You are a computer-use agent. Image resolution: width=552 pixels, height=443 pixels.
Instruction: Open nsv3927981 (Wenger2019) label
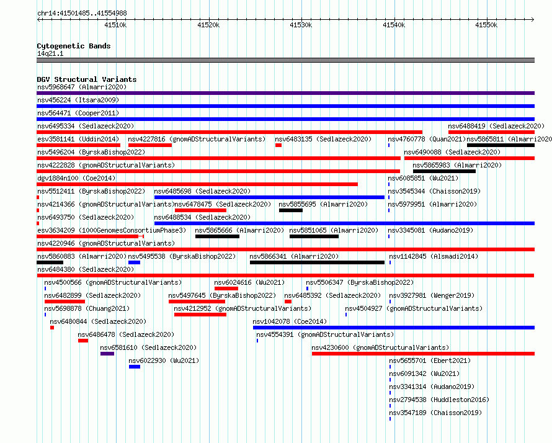tap(432, 295)
